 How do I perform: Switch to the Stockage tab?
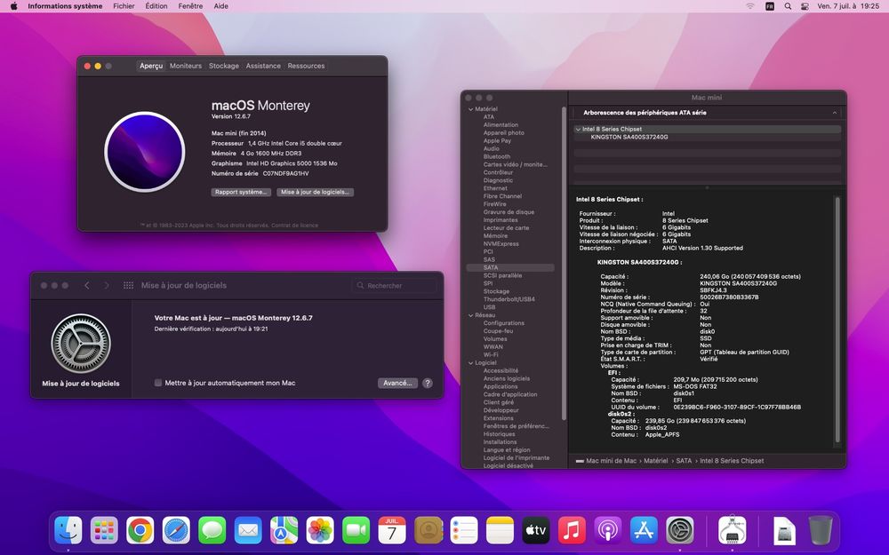pyautogui.click(x=224, y=66)
